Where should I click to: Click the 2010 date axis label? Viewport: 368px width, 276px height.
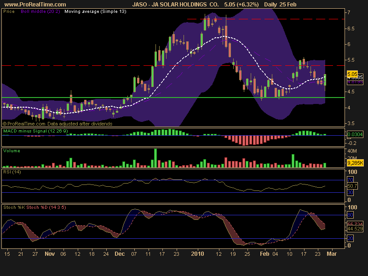[198, 254]
